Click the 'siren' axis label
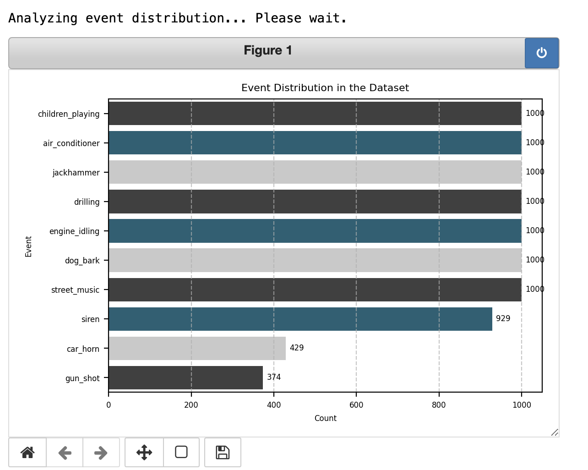The height and width of the screenshot is (470, 588). (x=90, y=319)
